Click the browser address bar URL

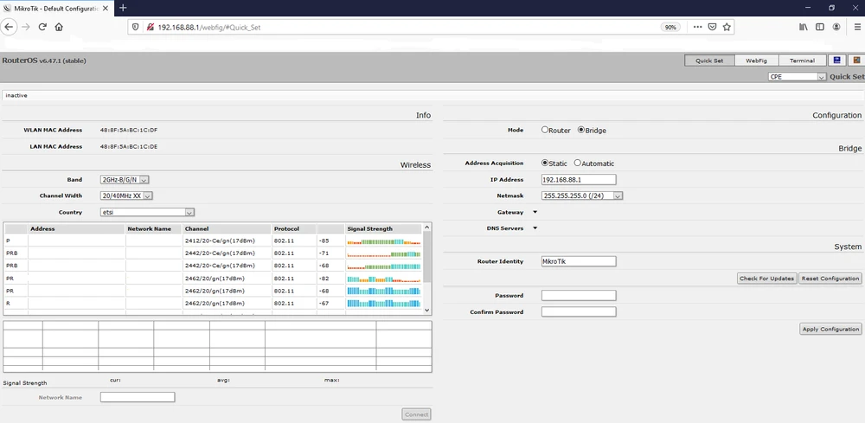pyautogui.click(x=208, y=27)
